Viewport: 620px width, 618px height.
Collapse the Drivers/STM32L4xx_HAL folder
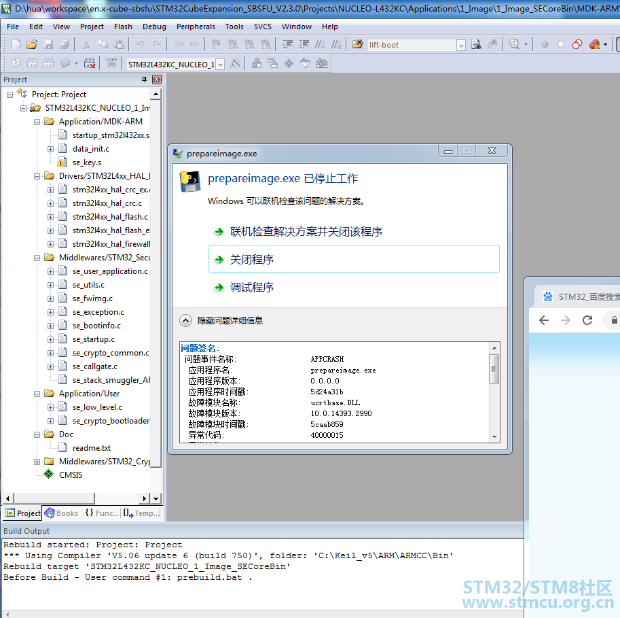(x=37, y=176)
